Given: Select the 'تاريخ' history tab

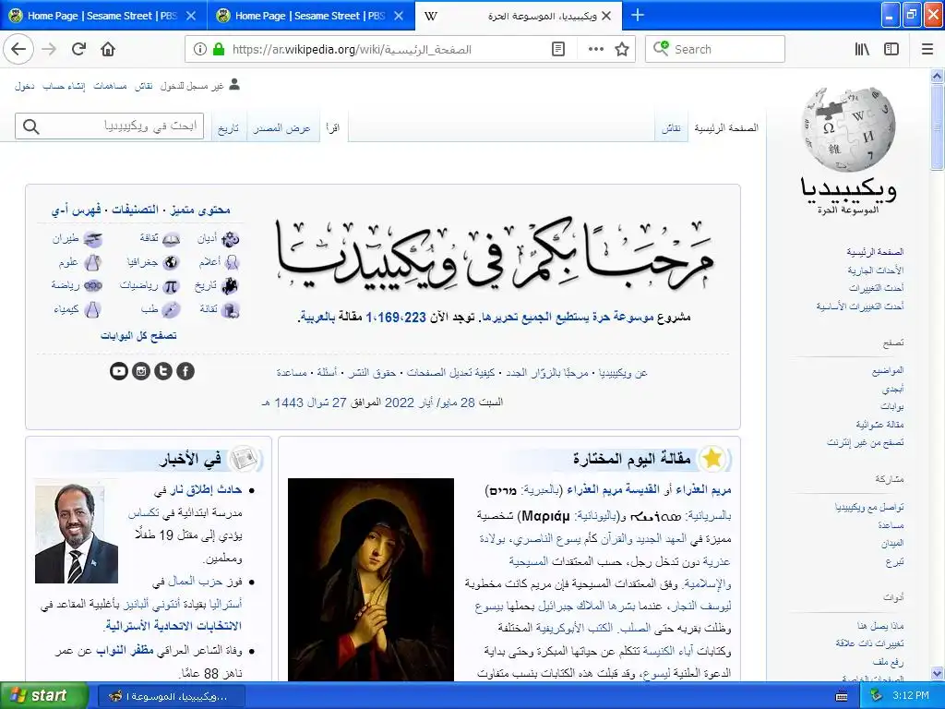Looking at the screenshot, I should click(229, 127).
